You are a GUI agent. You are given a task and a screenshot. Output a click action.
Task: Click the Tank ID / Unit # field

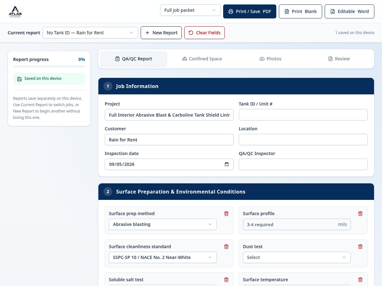pyautogui.click(x=303, y=115)
